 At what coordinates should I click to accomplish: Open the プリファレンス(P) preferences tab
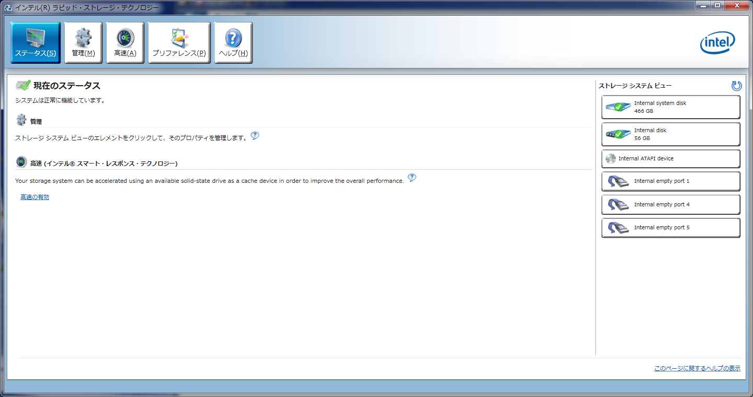point(179,43)
